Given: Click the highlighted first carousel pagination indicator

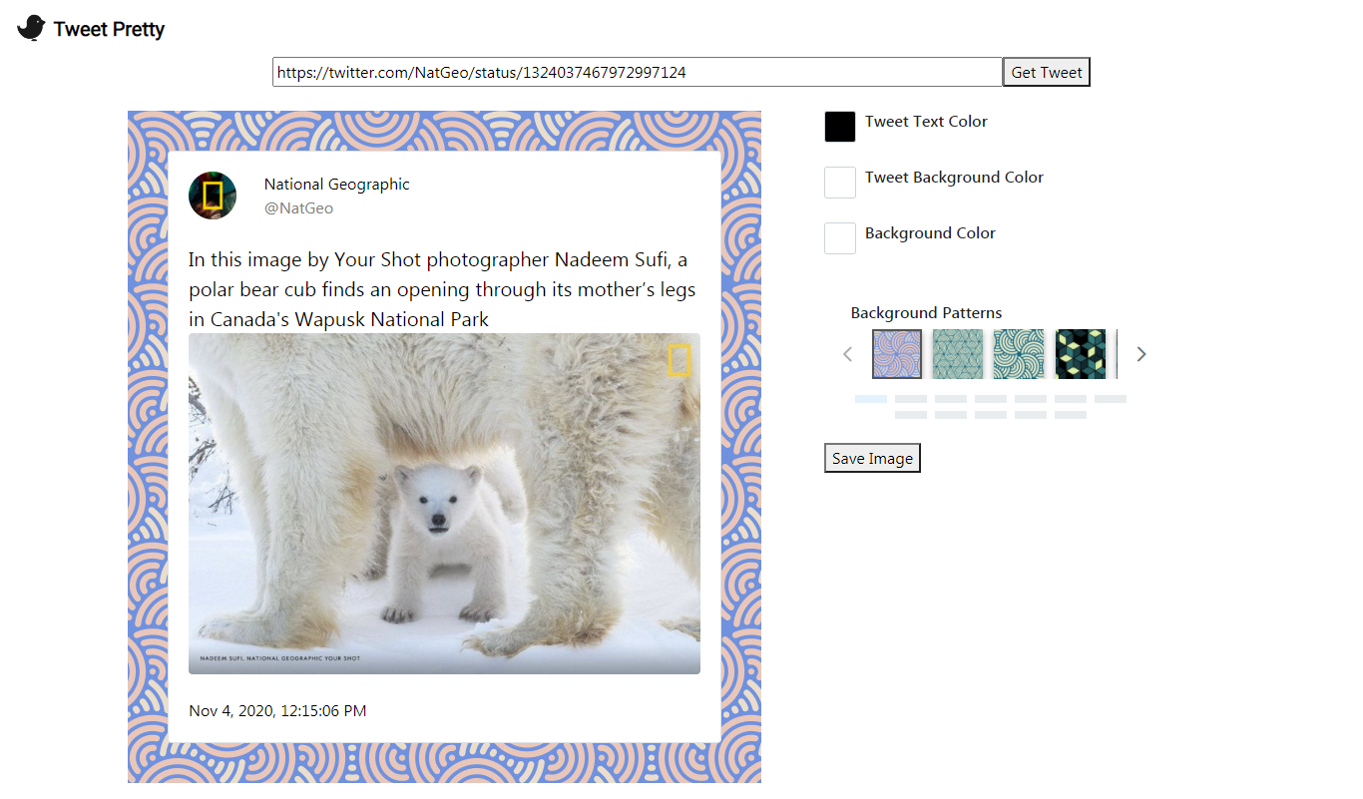Looking at the screenshot, I should (871, 399).
